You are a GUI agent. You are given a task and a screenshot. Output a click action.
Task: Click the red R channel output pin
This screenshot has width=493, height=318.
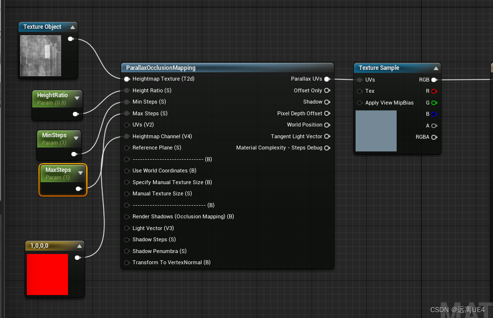(434, 91)
